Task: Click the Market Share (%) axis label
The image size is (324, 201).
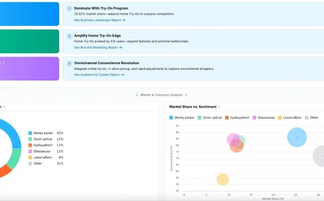Action: coord(273,199)
